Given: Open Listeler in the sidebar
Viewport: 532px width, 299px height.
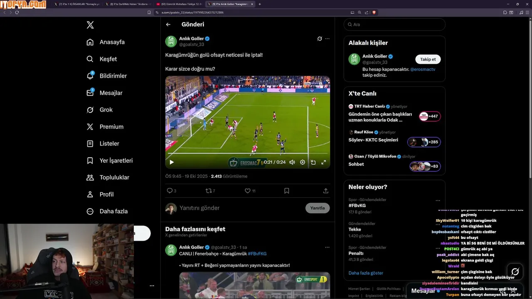Looking at the screenshot, I should (x=103, y=144).
